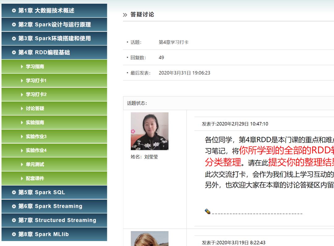The width and height of the screenshot is (334, 246).
Task: Click bullet icon next to 第8章 Spark MLlib
Action: click(14, 234)
